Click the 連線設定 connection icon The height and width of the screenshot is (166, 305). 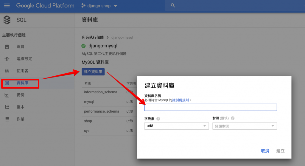click(7, 59)
